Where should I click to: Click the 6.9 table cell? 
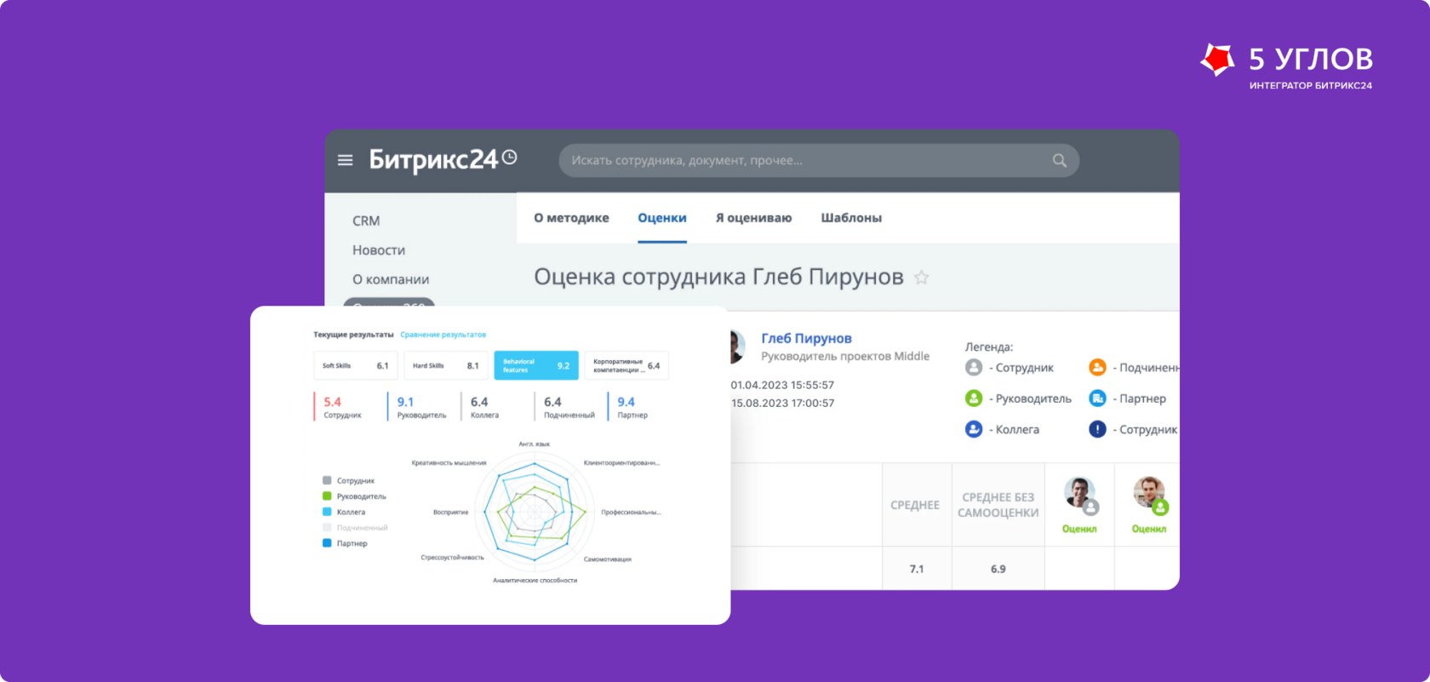[x=998, y=569]
